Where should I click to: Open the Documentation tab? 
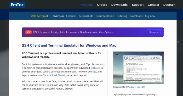(x=105, y=16)
